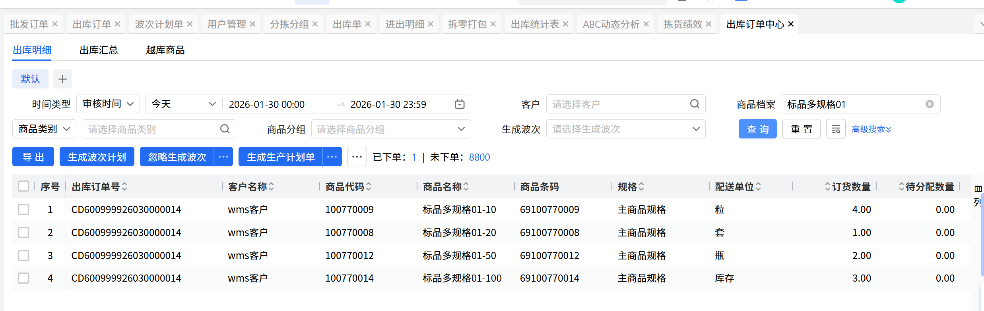The image size is (984, 311).
Task: Expand the tab overflow arrow
Action: pos(980,24)
